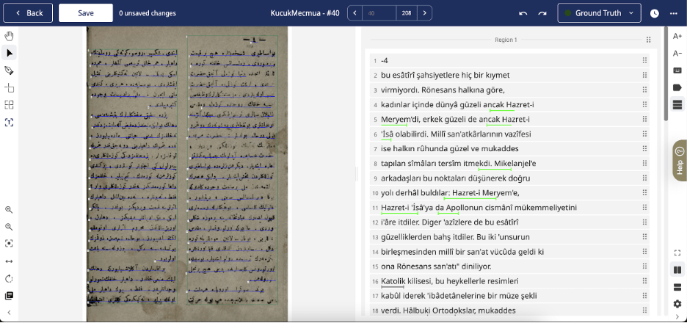Undo the last change
This screenshot has width=687, height=323.
(523, 13)
